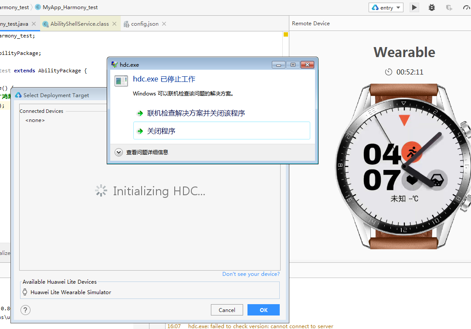Choose 关闭程序 to close hdc.exe
Viewport: 471px width, 329px height.
(x=222, y=131)
